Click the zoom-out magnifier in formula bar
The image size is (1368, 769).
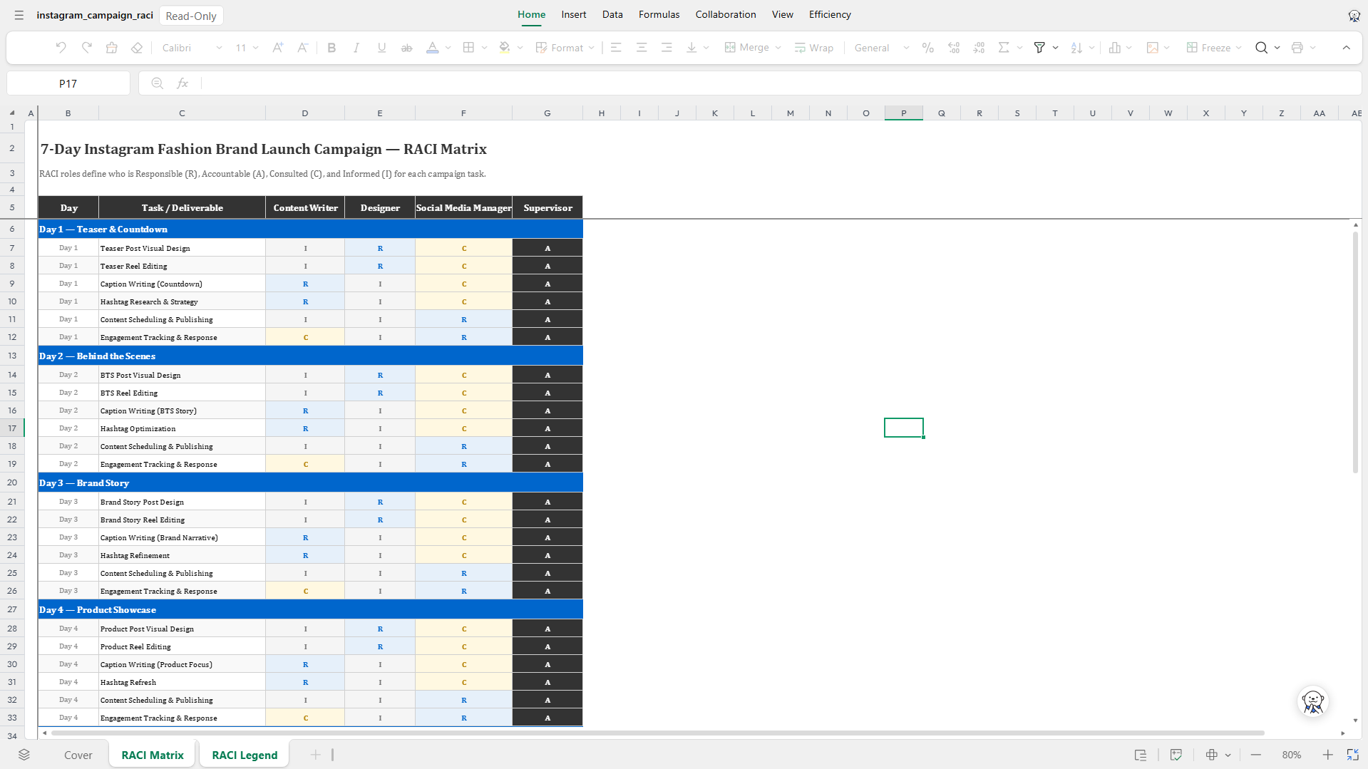[158, 83]
